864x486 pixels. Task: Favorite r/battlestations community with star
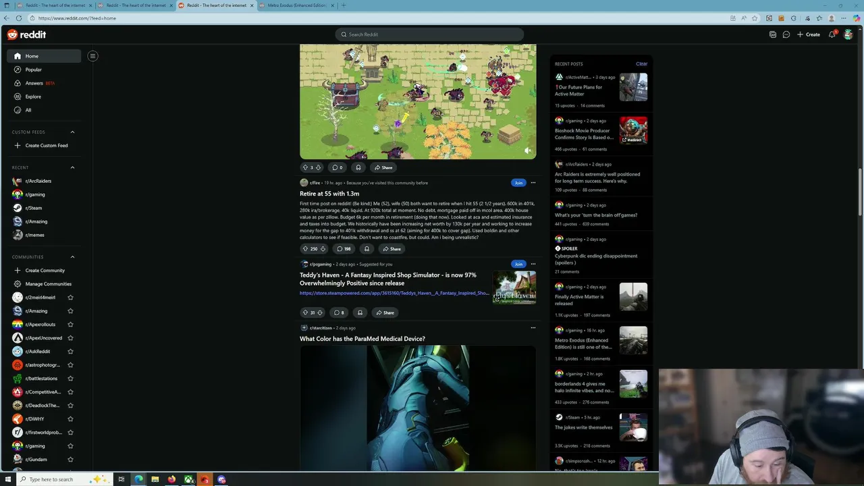70,378
